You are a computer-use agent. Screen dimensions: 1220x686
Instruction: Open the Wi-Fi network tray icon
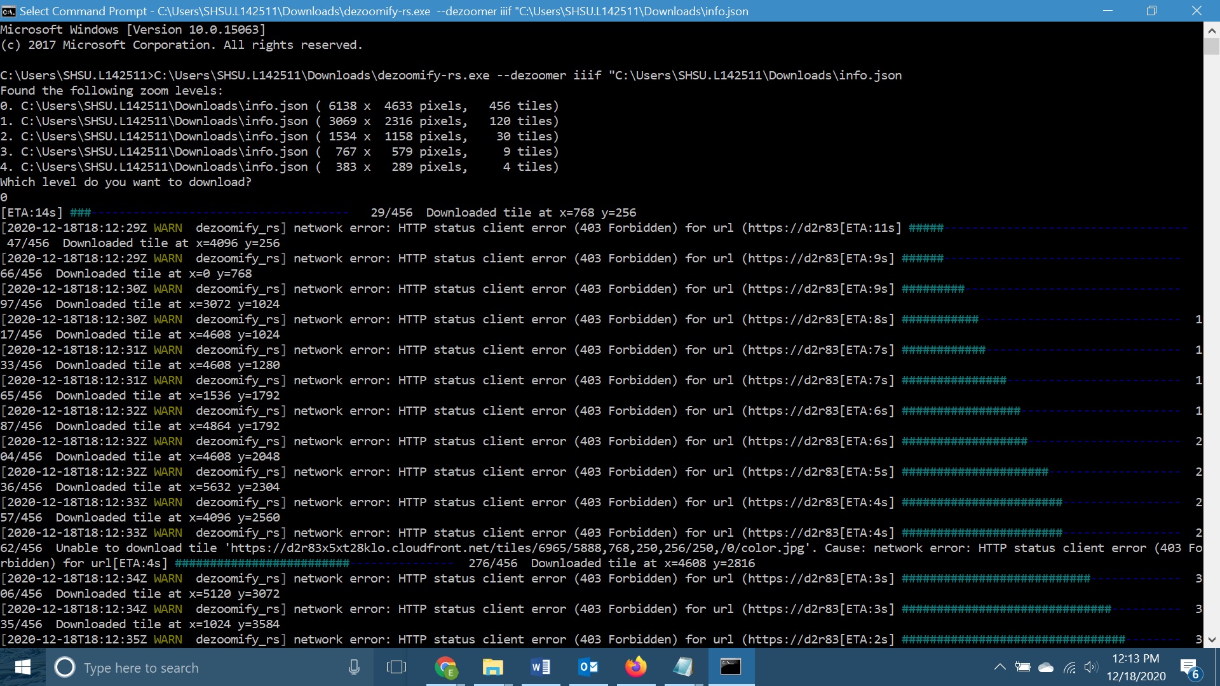pos(1069,667)
